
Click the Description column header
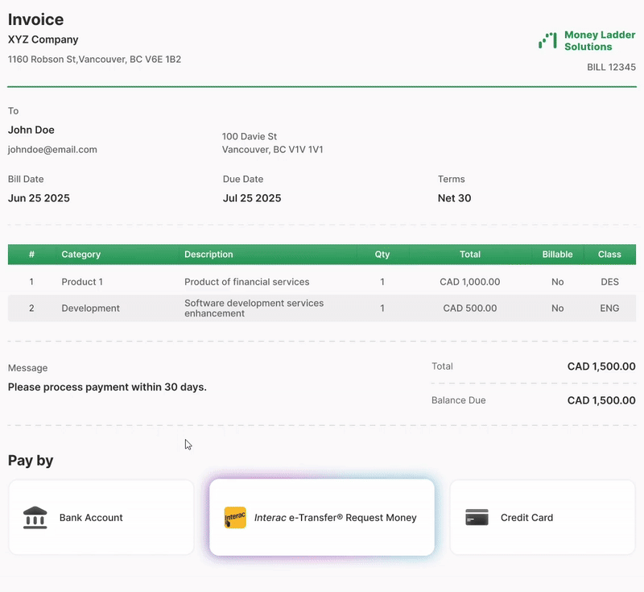click(208, 255)
